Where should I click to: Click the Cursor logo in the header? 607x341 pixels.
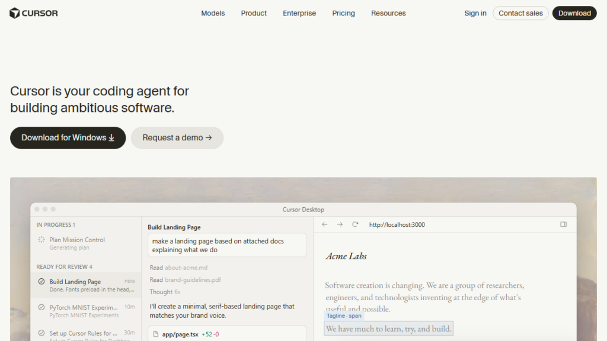click(34, 13)
